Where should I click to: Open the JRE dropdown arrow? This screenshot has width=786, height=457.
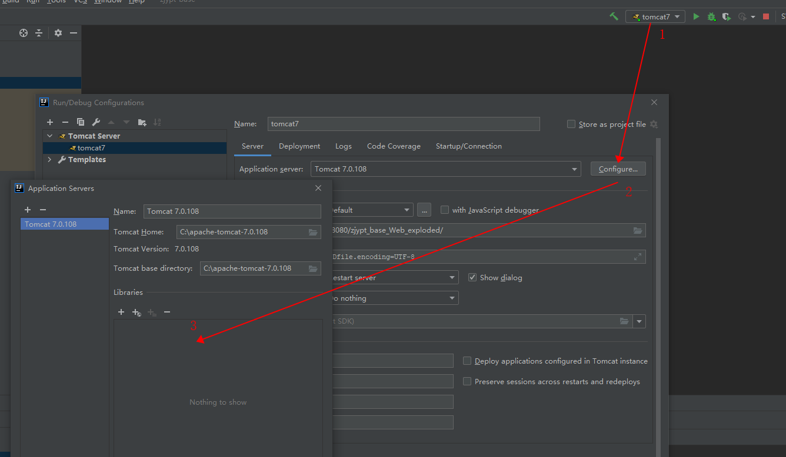[640, 321]
